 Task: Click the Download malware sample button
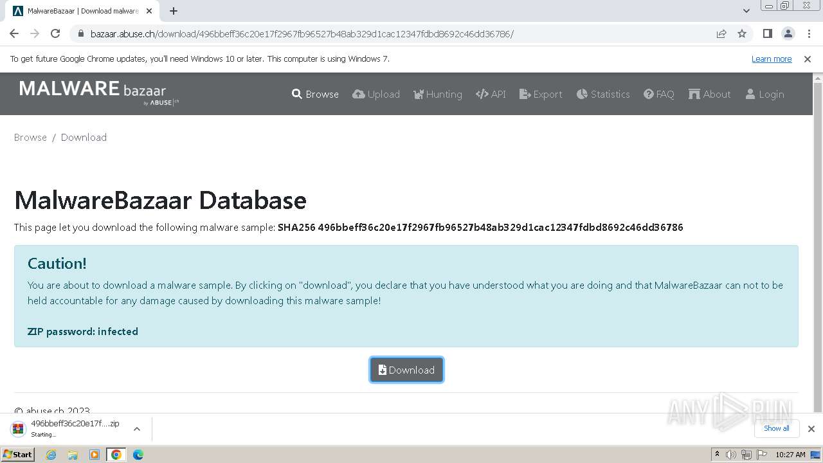(406, 370)
